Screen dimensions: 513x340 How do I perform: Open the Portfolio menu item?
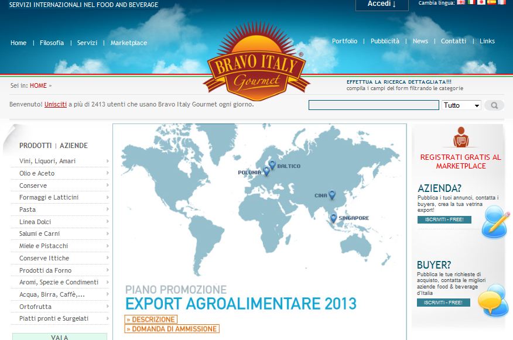(x=344, y=41)
